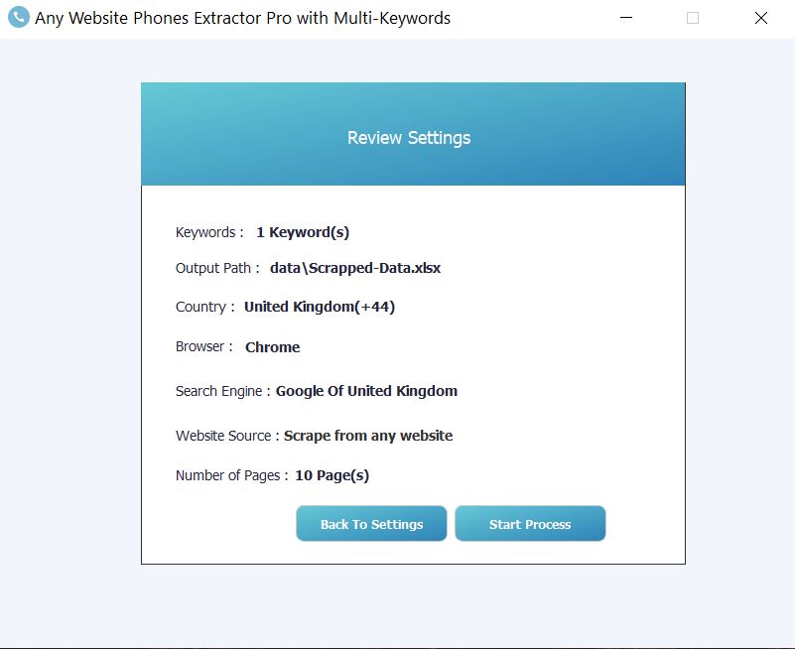Select the Review Settings header banner

click(413, 134)
